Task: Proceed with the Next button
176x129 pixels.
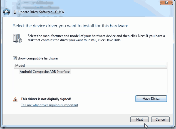Action: pyautogui.click(x=140, y=120)
